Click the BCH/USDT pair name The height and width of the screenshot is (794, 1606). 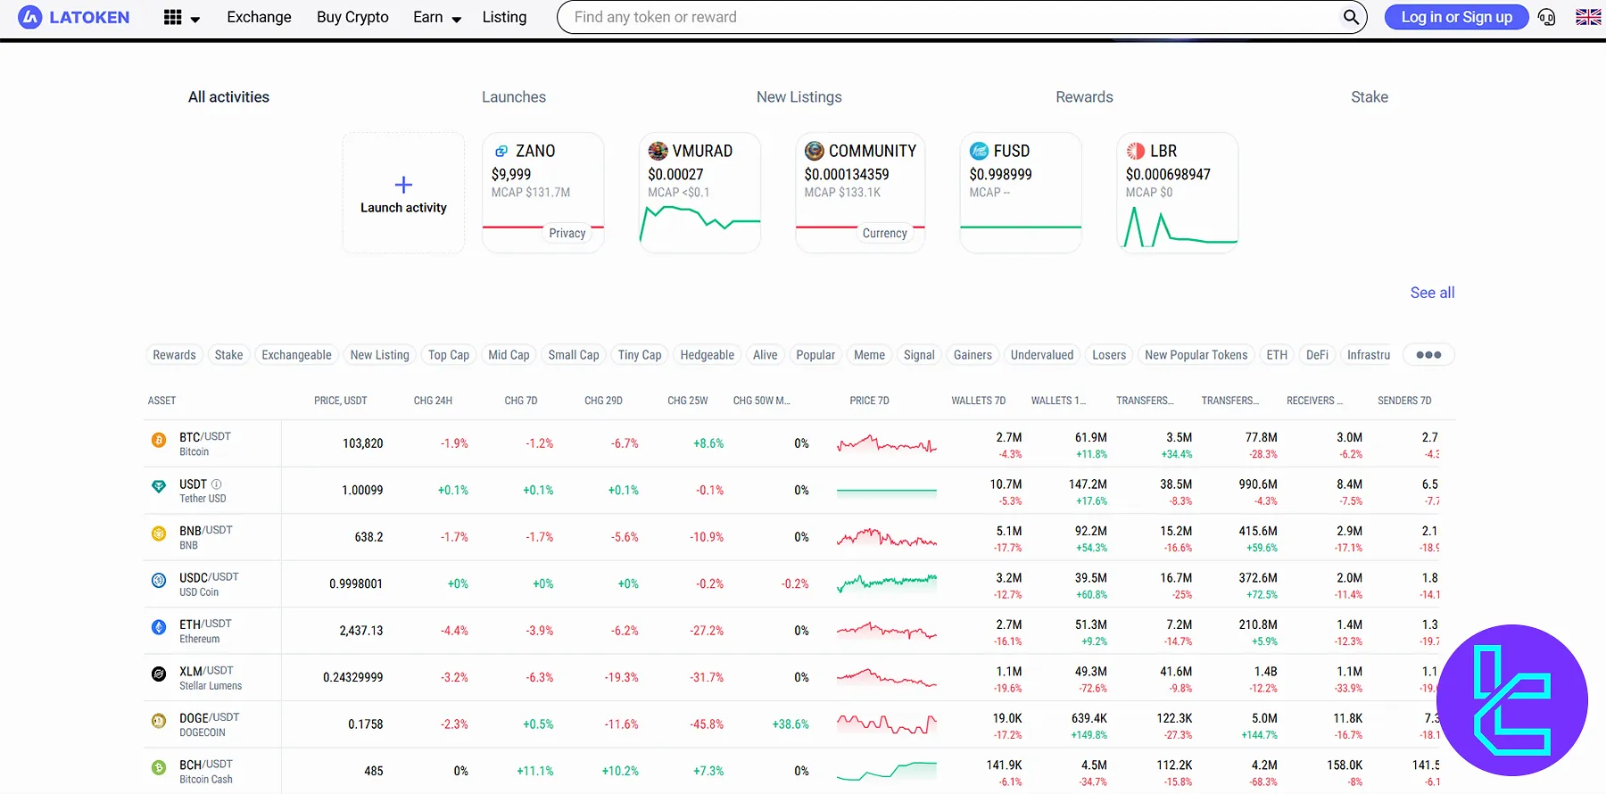[x=206, y=765]
